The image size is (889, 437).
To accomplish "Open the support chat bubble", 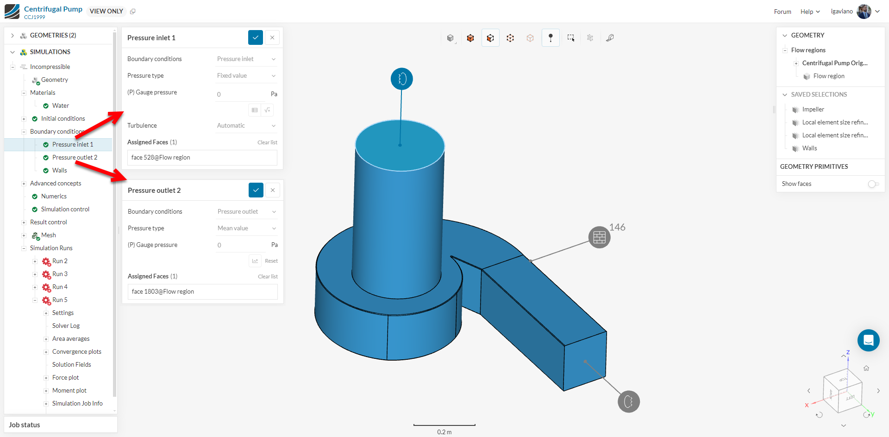I will point(868,340).
